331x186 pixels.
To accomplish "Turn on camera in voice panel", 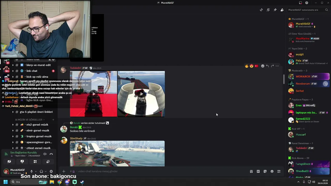I will [9, 162].
